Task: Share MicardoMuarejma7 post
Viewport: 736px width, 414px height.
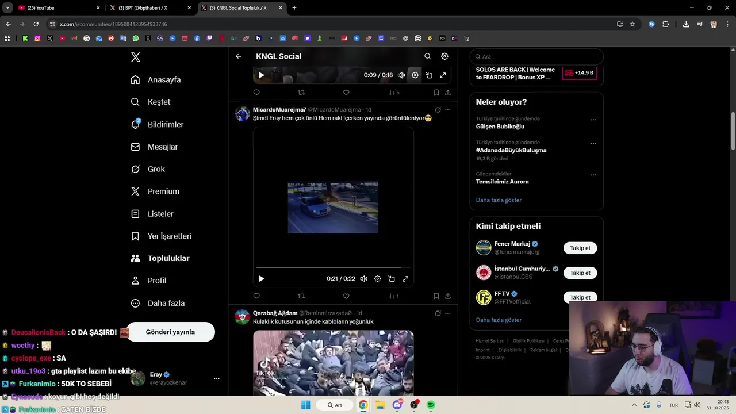Action: pyautogui.click(x=448, y=296)
